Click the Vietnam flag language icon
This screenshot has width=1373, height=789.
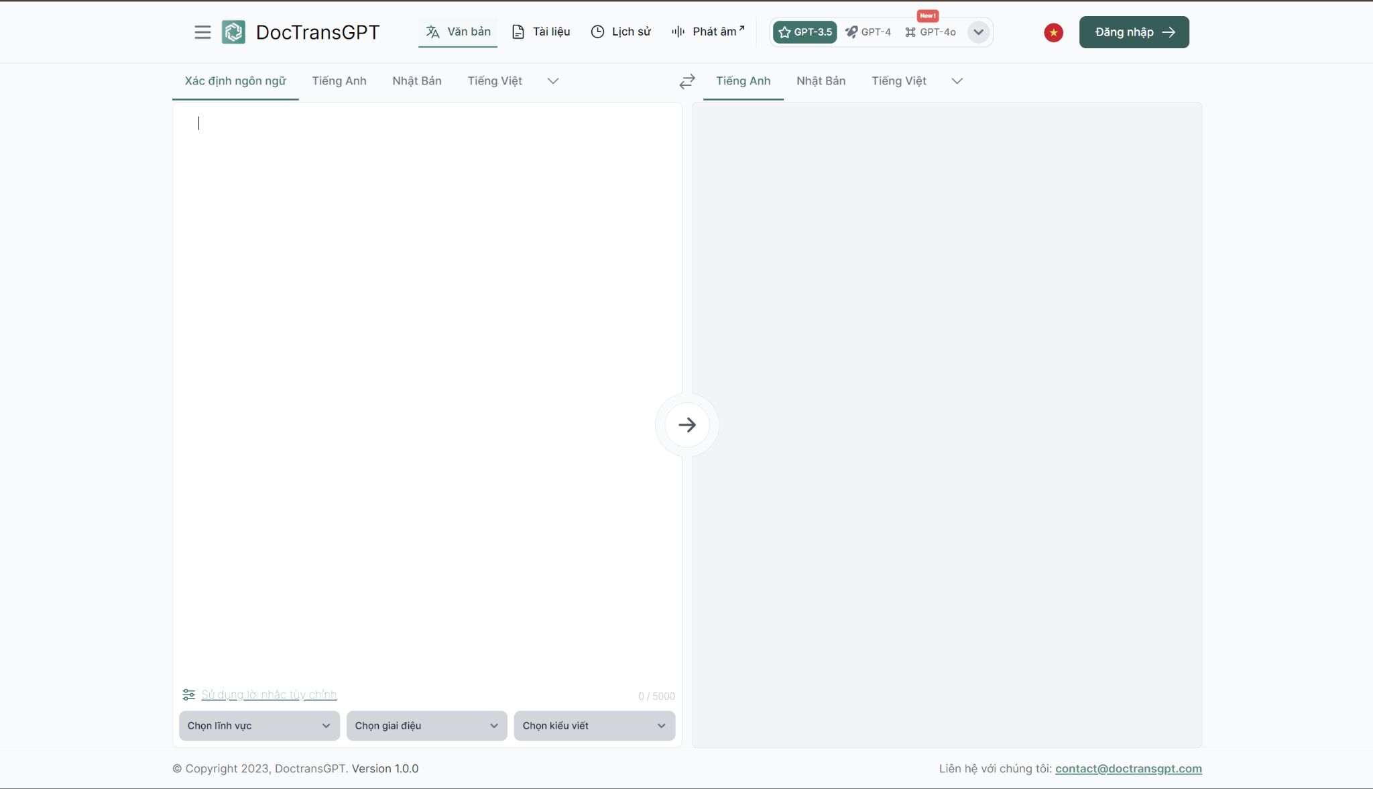pyautogui.click(x=1053, y=32)
